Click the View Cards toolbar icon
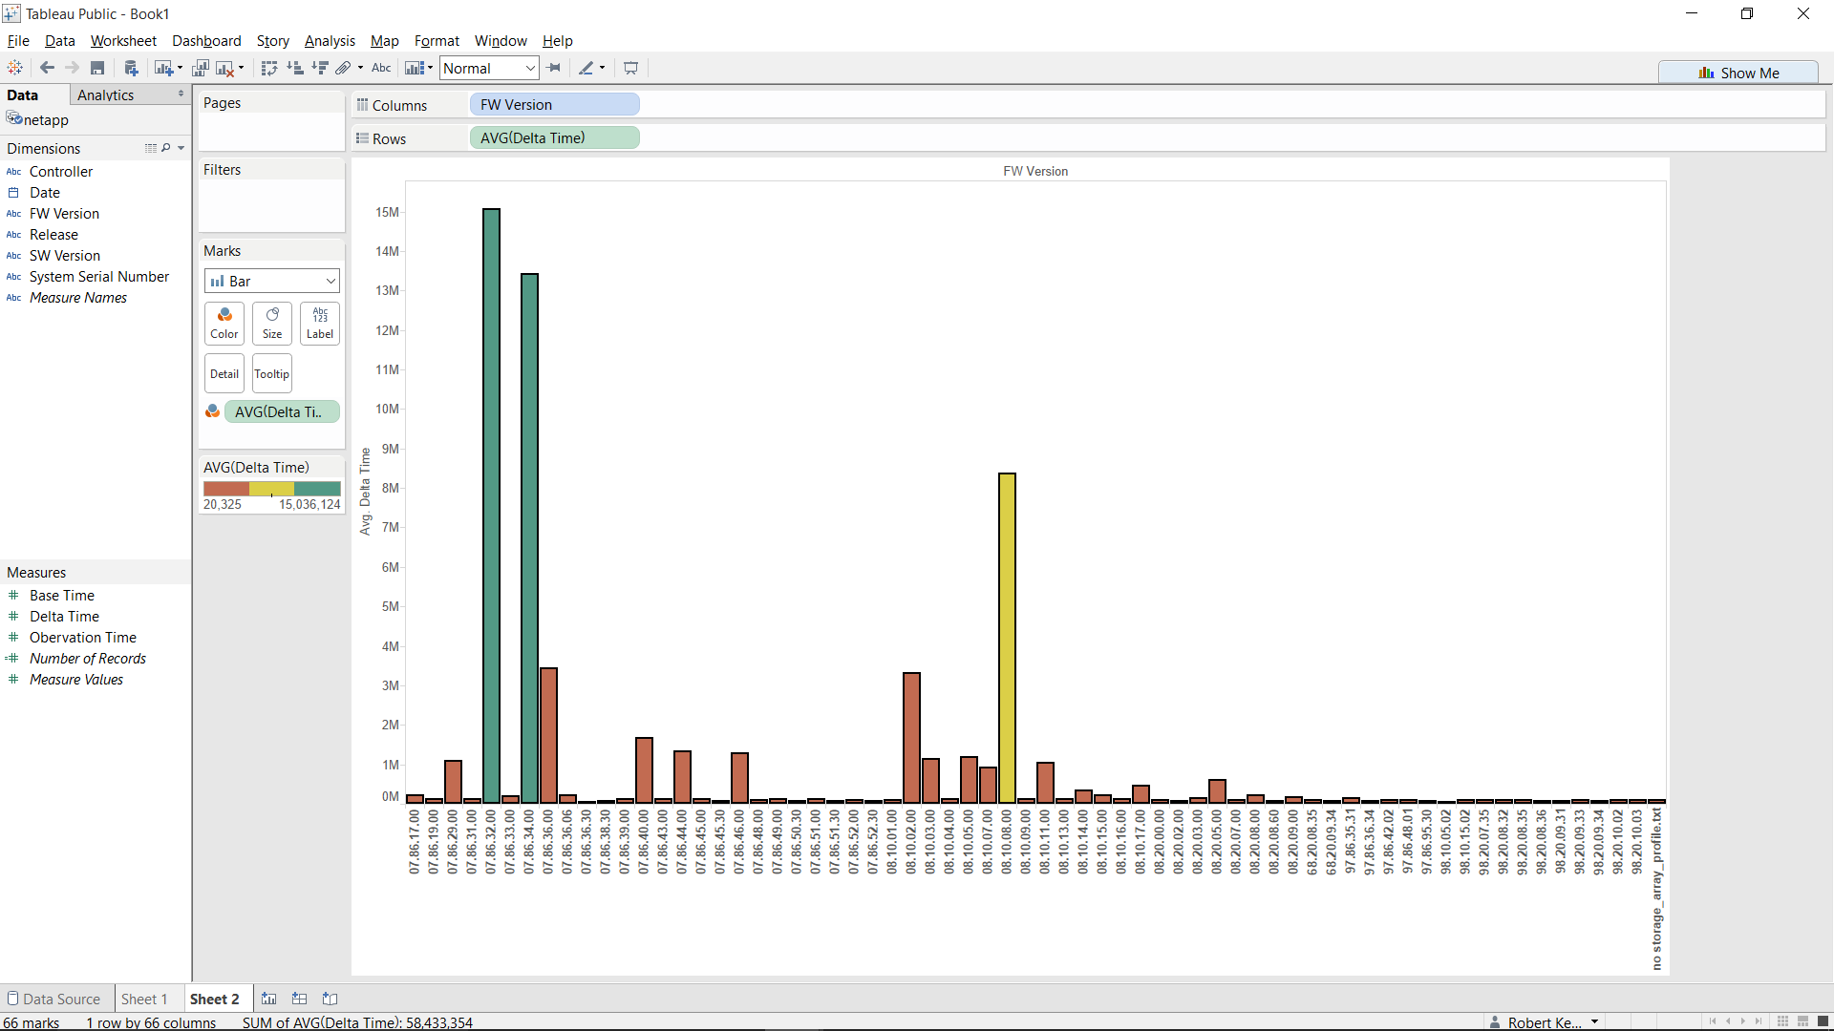This screenshot has height=1031, width=1834. (x=414, y=68)
